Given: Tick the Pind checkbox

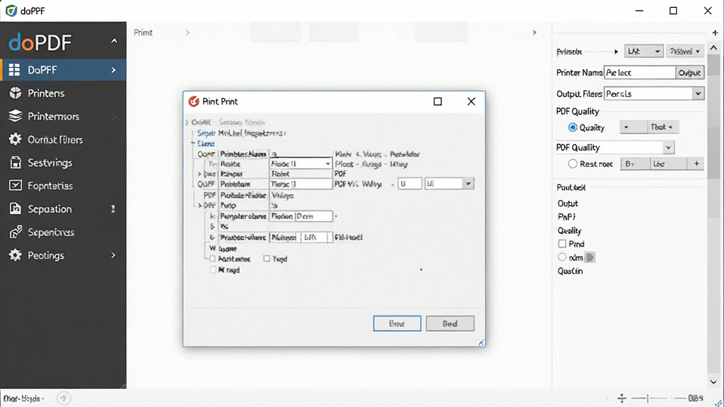Looking at the screenshot, I should pos(562,244).
